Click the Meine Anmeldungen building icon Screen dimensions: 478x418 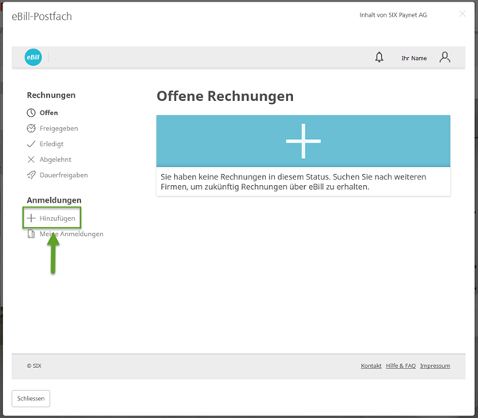(x=31, y=234)
